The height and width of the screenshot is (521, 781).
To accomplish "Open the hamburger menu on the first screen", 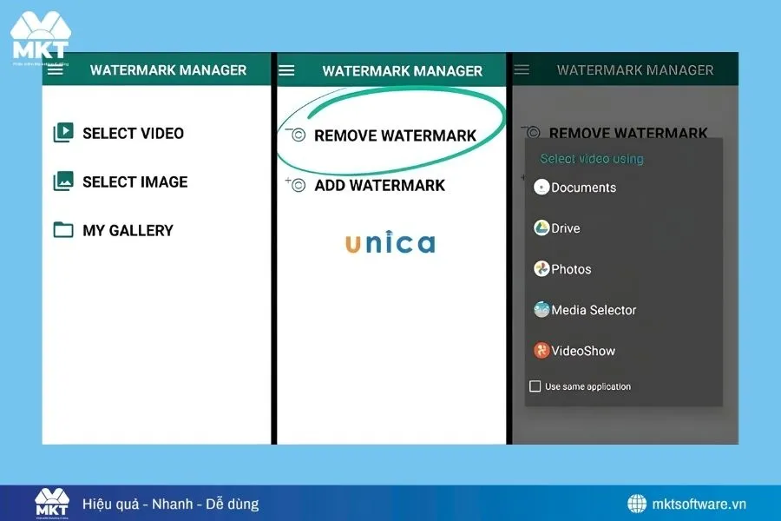I will [x=54, y=69].
